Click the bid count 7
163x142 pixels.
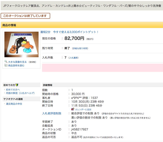click(65, 58)
